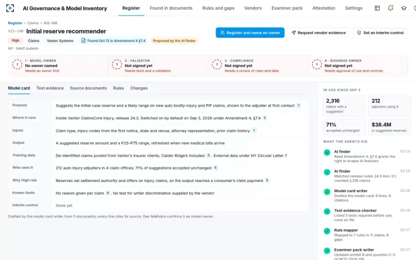Click the Vantor Systems vendor tag
Viewport: 416px width, 260px height.
click(x=60, y=41)
